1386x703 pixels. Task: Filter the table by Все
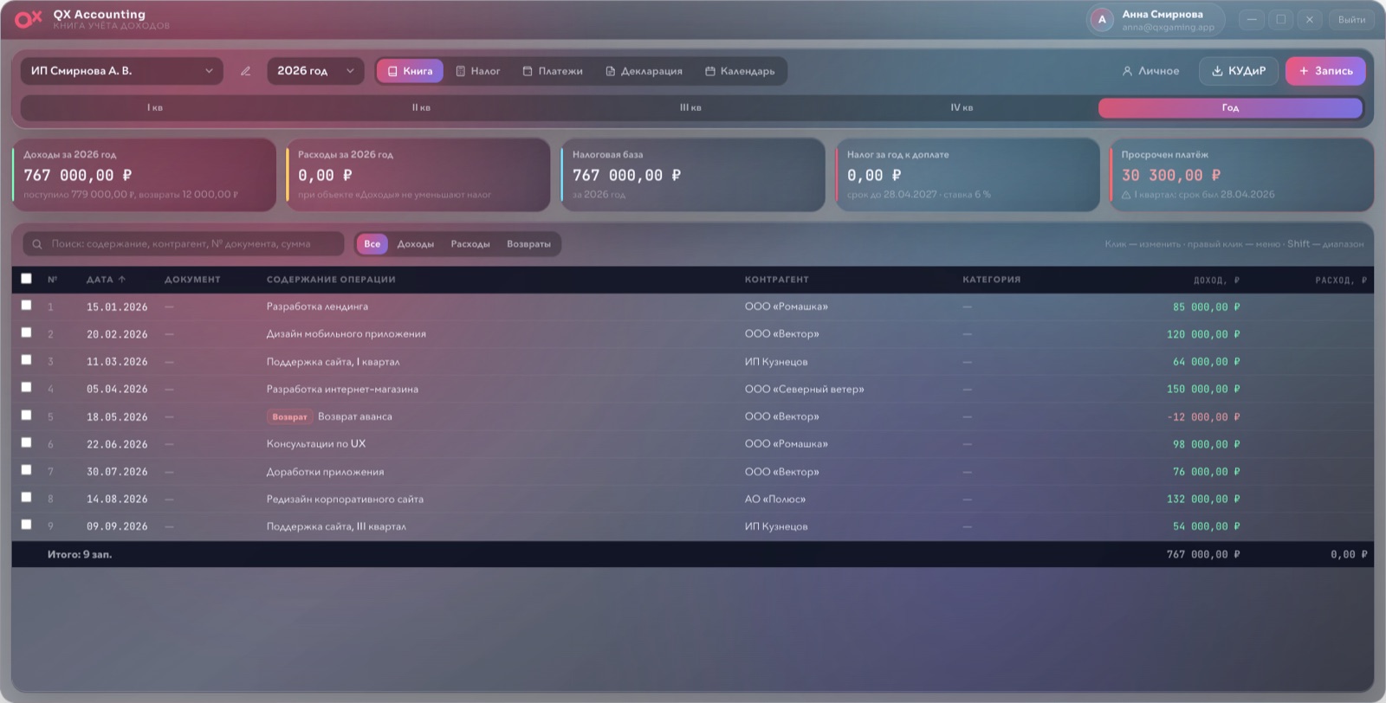(372, 244)
